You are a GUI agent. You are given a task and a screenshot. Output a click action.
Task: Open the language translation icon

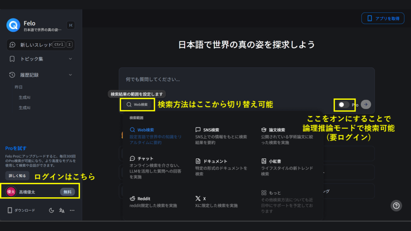click(x=62, y=210)
